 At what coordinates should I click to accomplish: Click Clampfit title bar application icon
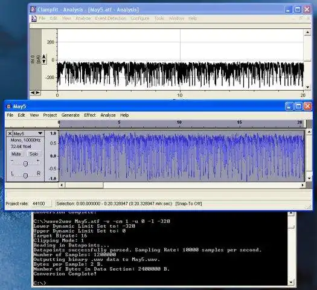(33, 9)
